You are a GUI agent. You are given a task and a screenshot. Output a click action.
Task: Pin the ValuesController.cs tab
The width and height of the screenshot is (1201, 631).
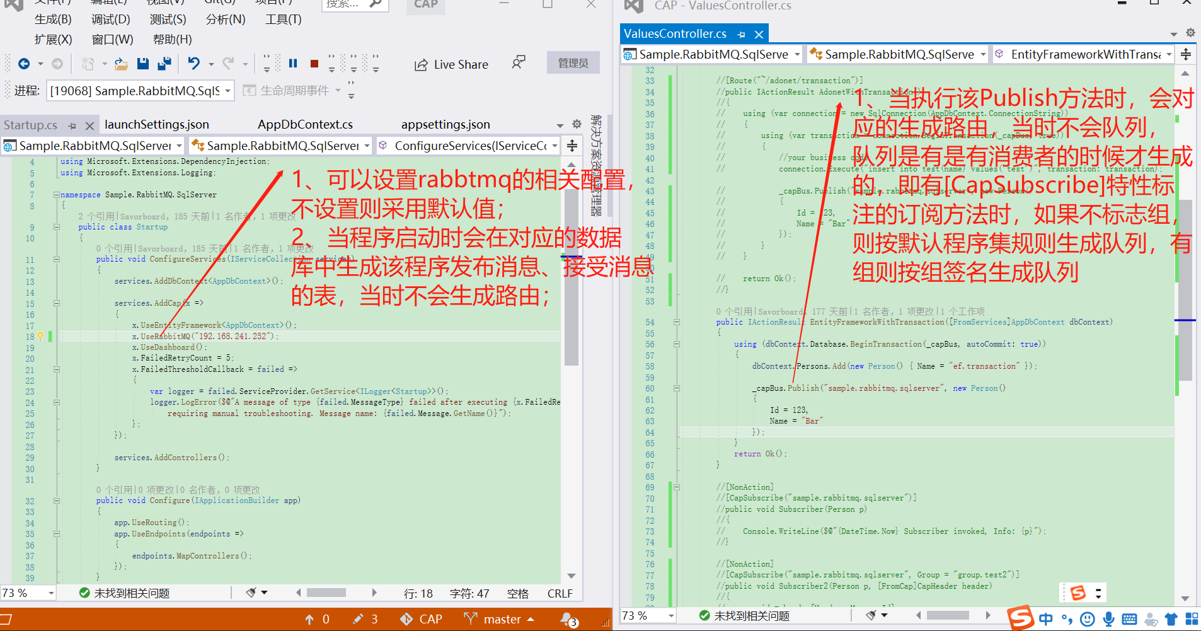click(x=742, y=34)
